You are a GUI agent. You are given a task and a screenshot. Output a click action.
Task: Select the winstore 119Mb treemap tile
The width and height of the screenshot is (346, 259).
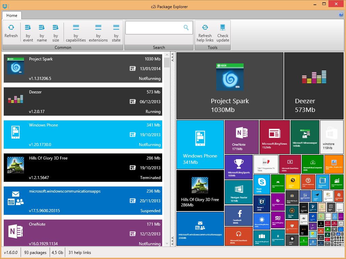point(332,137)
